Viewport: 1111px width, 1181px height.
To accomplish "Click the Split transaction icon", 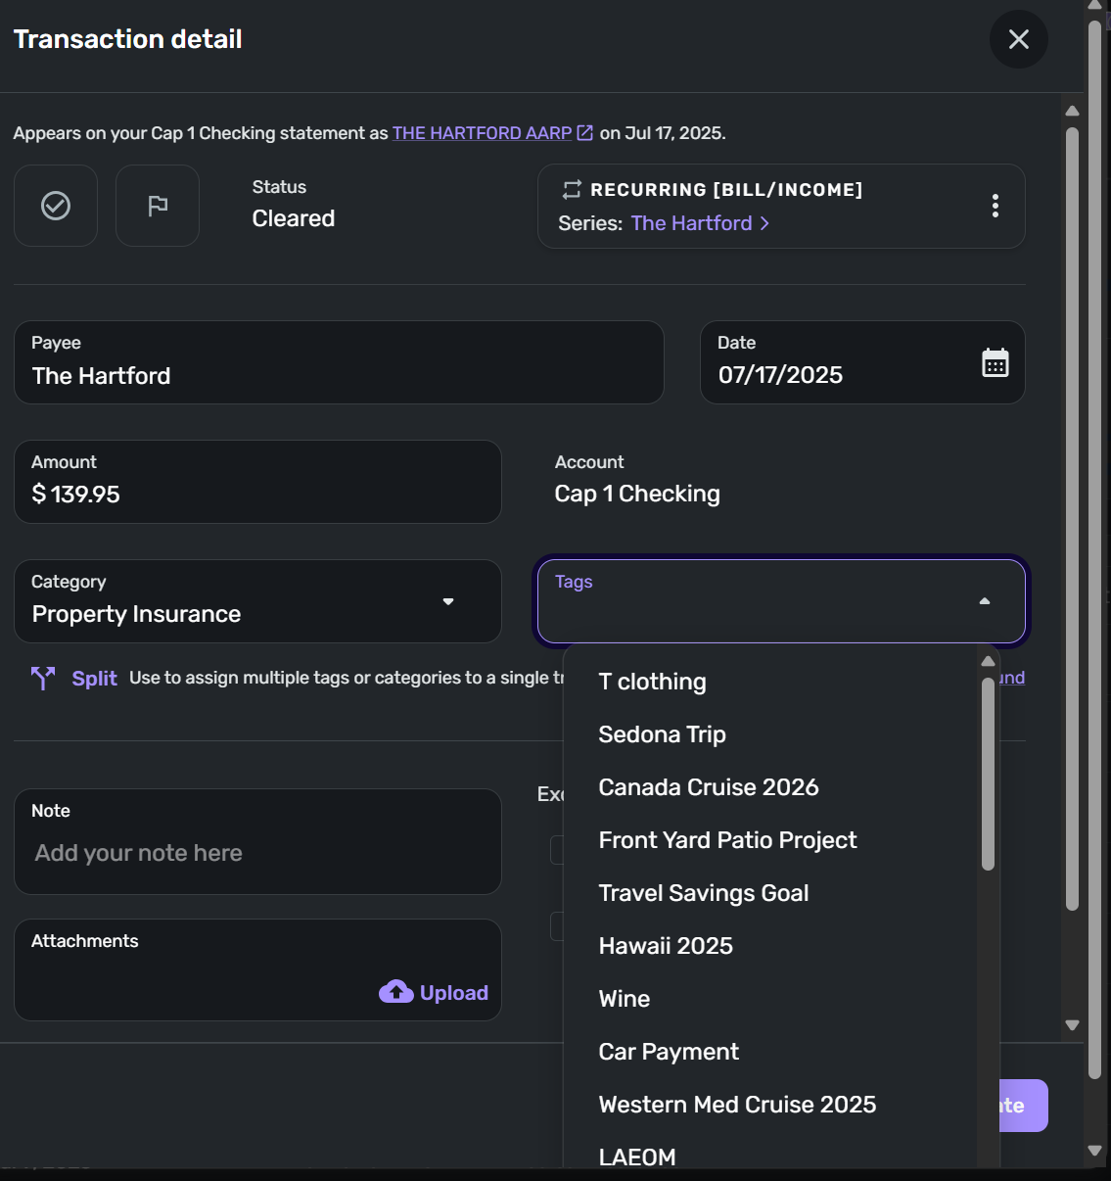I will [x=42, y=678].
